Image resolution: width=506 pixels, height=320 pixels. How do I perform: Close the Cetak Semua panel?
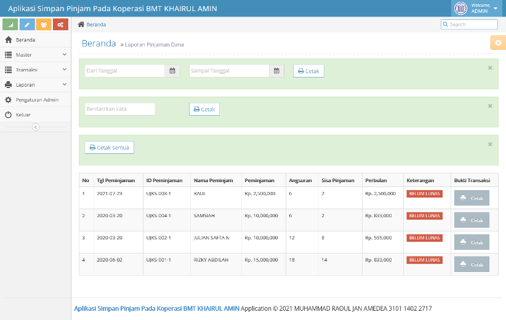[490, 144]
